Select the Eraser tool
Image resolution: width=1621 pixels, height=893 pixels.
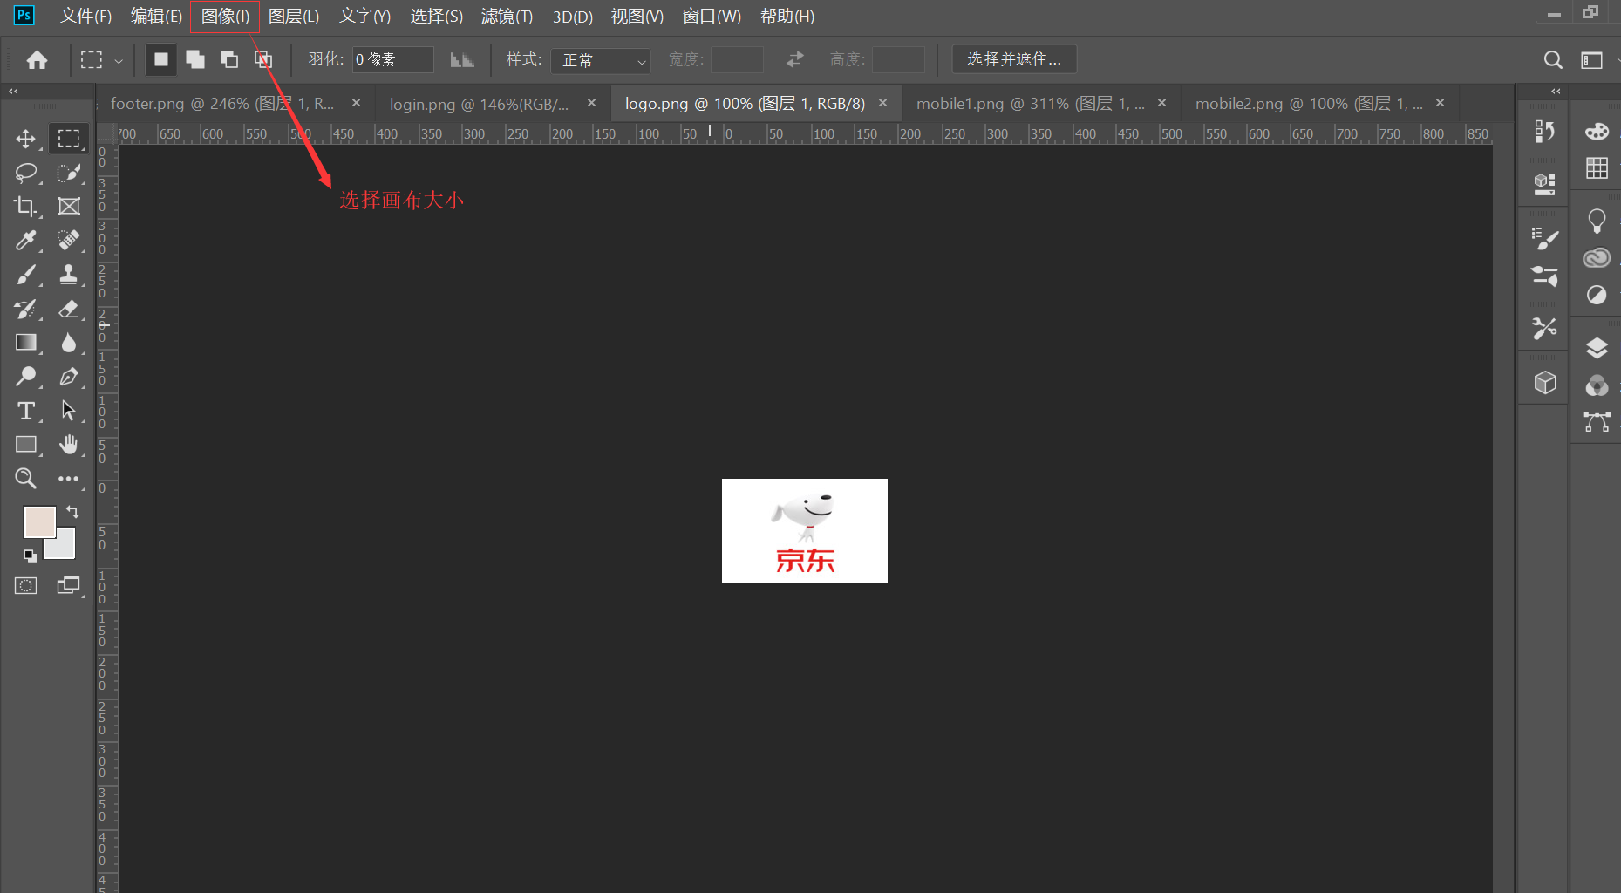69,309
